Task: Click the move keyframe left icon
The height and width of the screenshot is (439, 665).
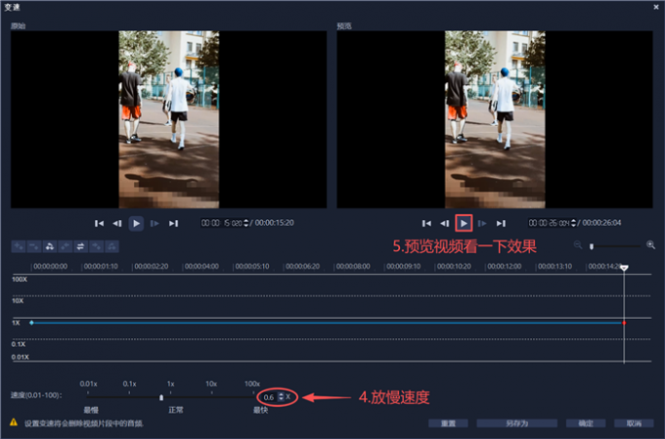Action: 65,246
